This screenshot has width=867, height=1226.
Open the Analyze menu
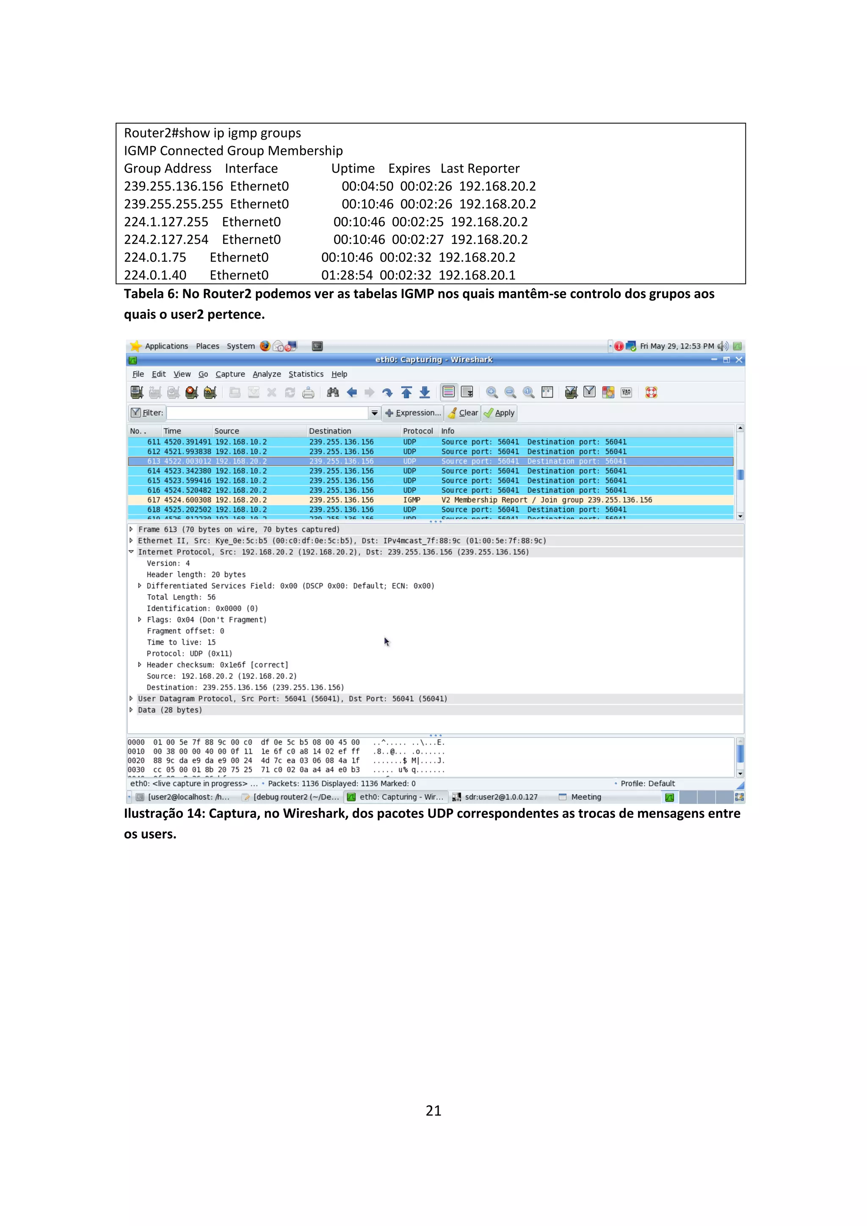pyautogui.click(x=266, y=374)
